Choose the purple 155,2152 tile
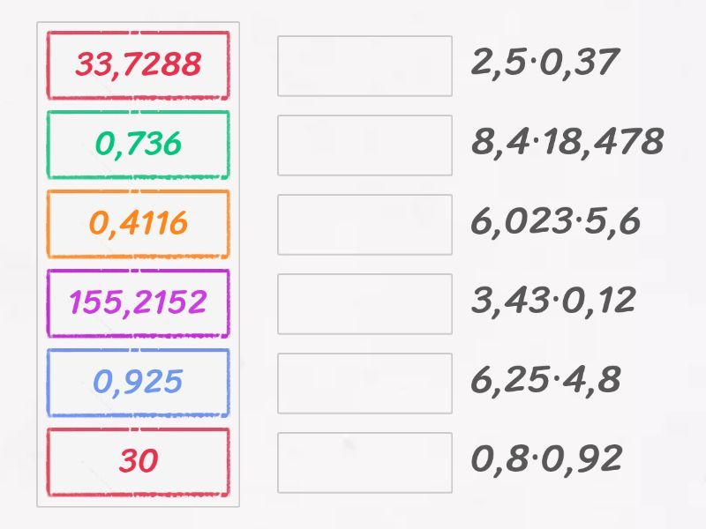This screenshot has width=706, height=529. pos(138,303)
